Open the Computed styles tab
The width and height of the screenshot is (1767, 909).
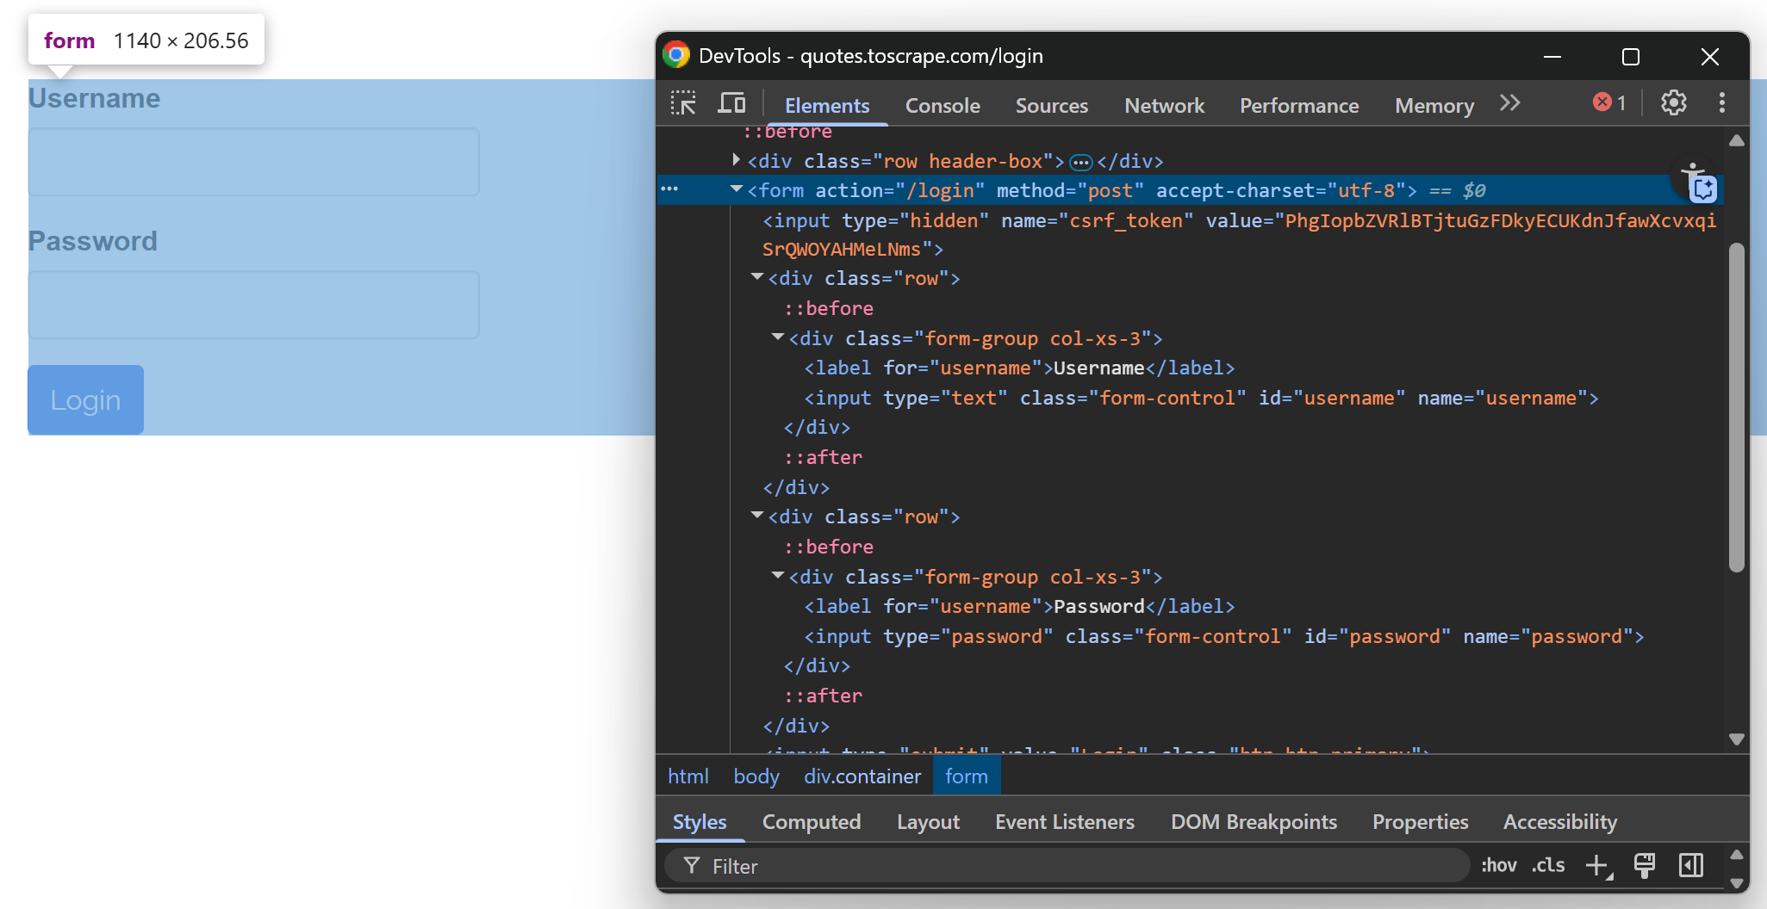point(811,822)
